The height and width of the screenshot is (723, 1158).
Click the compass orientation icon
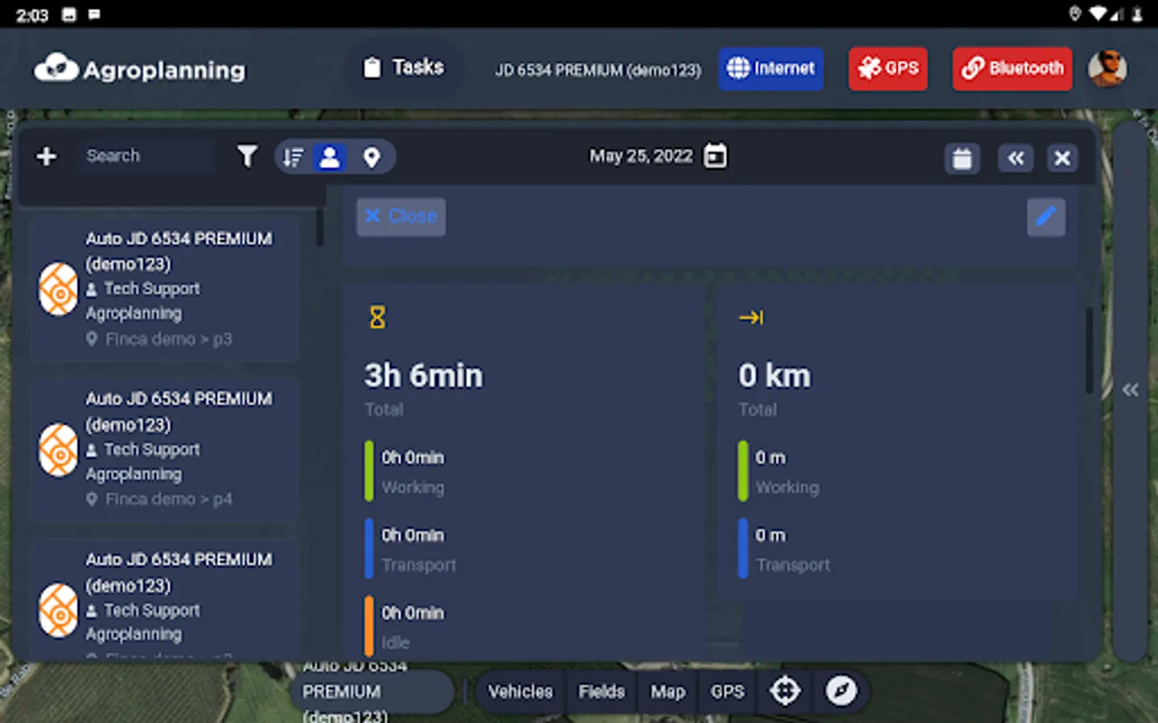point(841,691)
